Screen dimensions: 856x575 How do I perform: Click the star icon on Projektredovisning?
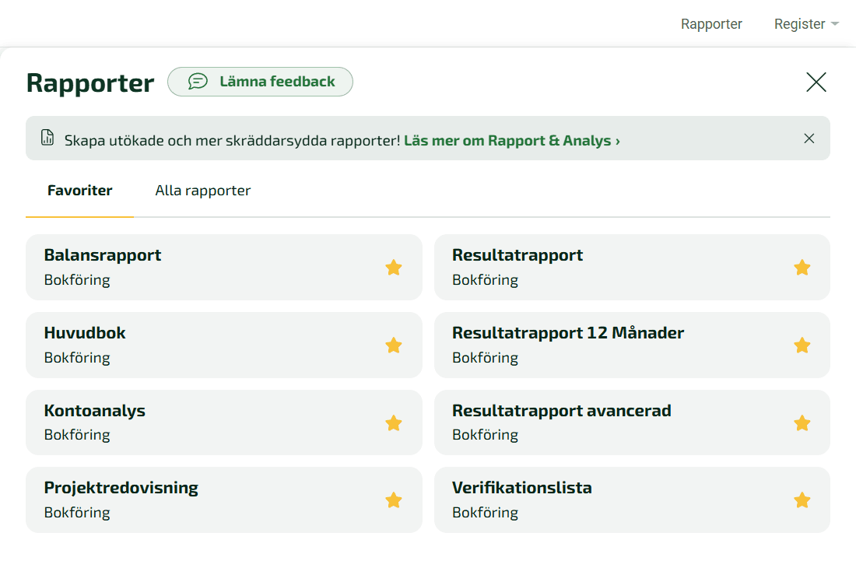(393, 500)
